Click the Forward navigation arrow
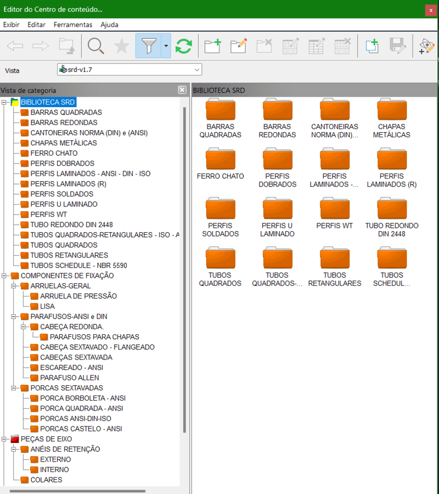Viewport: 439px width, 494px height. 41,46
